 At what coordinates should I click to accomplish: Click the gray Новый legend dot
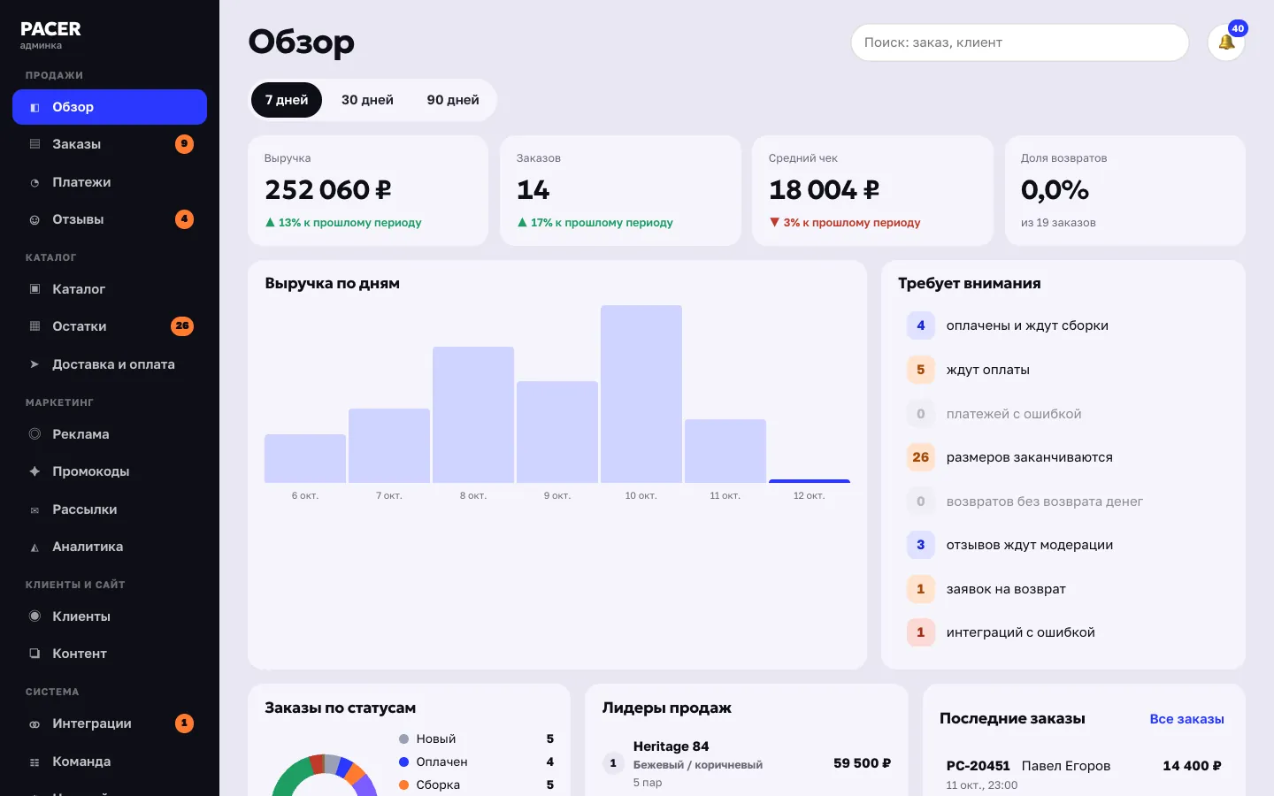403,739
